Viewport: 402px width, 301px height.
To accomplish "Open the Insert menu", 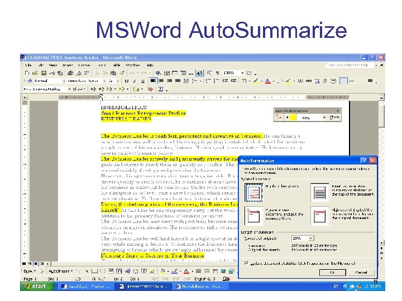I will click(68, 65).
